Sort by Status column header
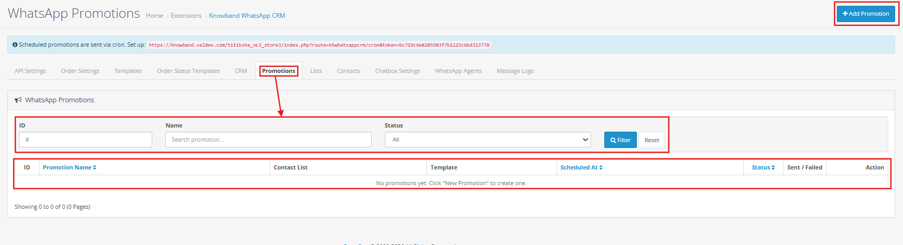903x245 pixels. click(x=763, y=167)
